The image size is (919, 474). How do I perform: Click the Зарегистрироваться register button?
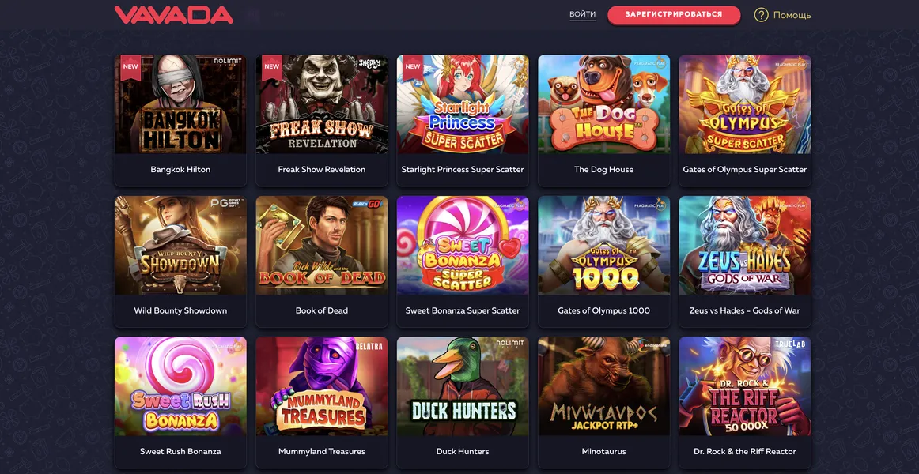pyautogui.click(x=674, y=15)
